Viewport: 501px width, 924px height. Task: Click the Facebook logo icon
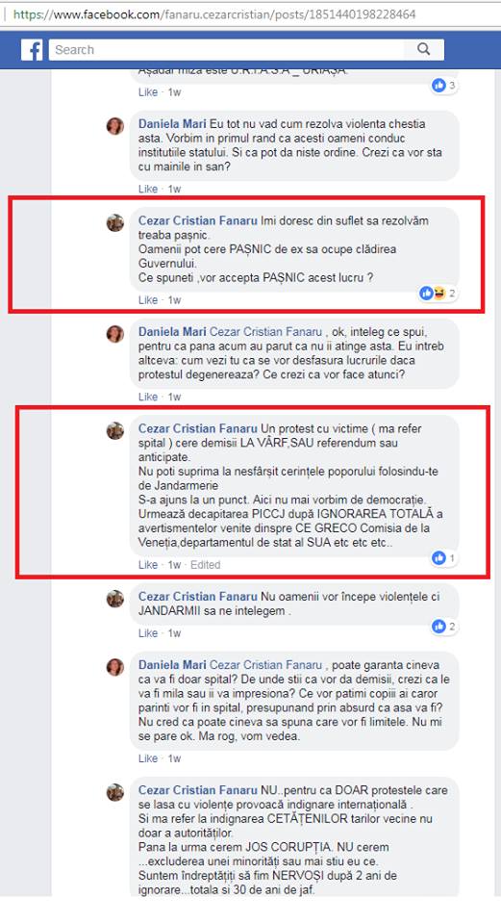coord(33,49)
